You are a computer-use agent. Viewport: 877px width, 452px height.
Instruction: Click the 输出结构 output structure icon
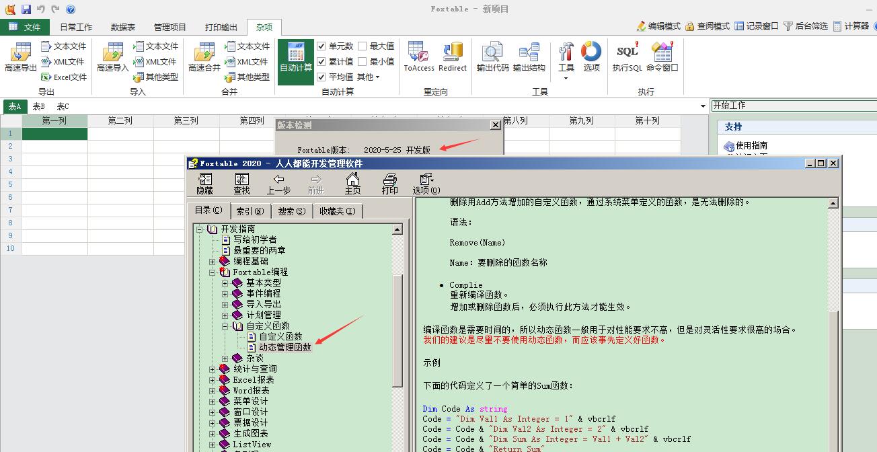(x=529, y=58)
